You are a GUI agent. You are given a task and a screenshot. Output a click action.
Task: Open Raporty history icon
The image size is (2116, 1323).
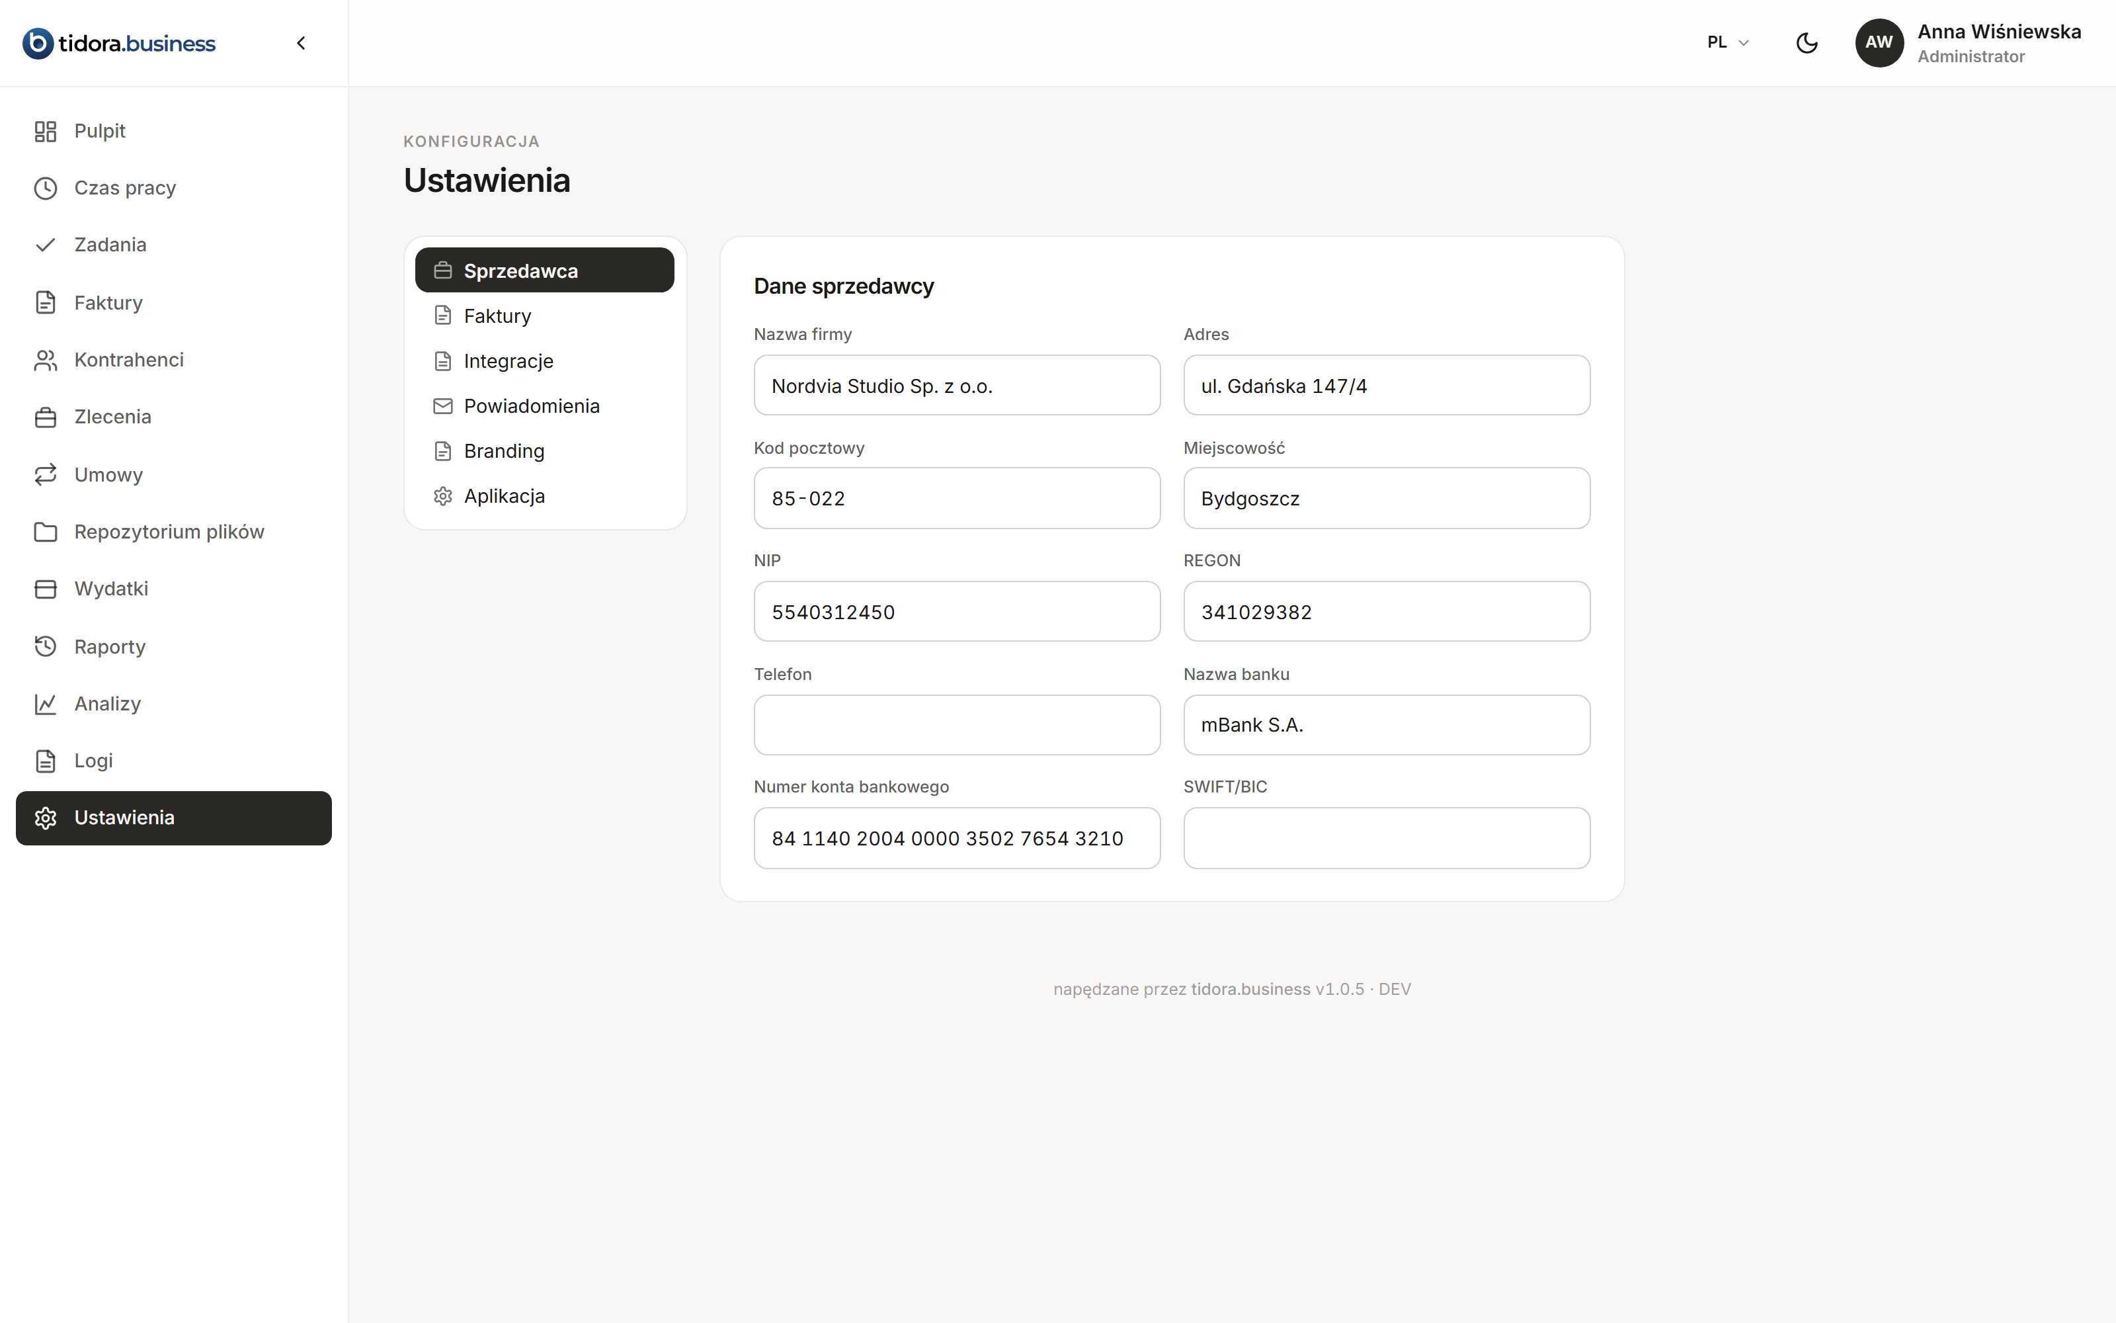[46, 647]
